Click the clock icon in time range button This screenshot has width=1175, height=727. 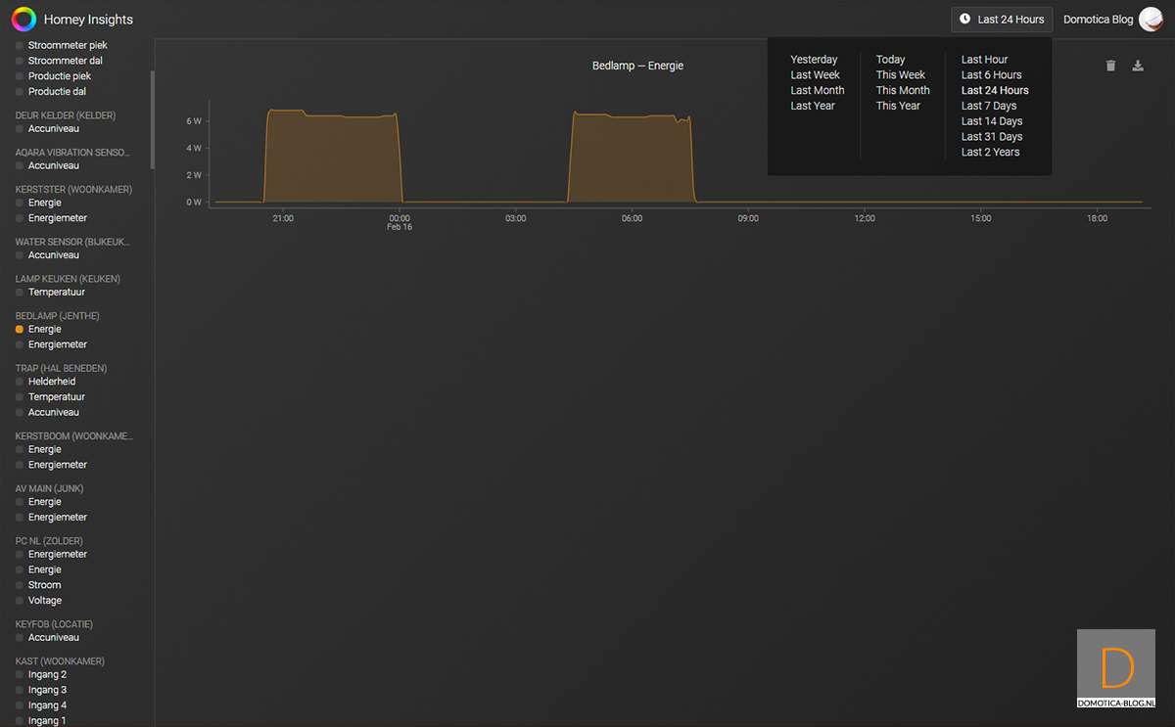pos(964,19)
